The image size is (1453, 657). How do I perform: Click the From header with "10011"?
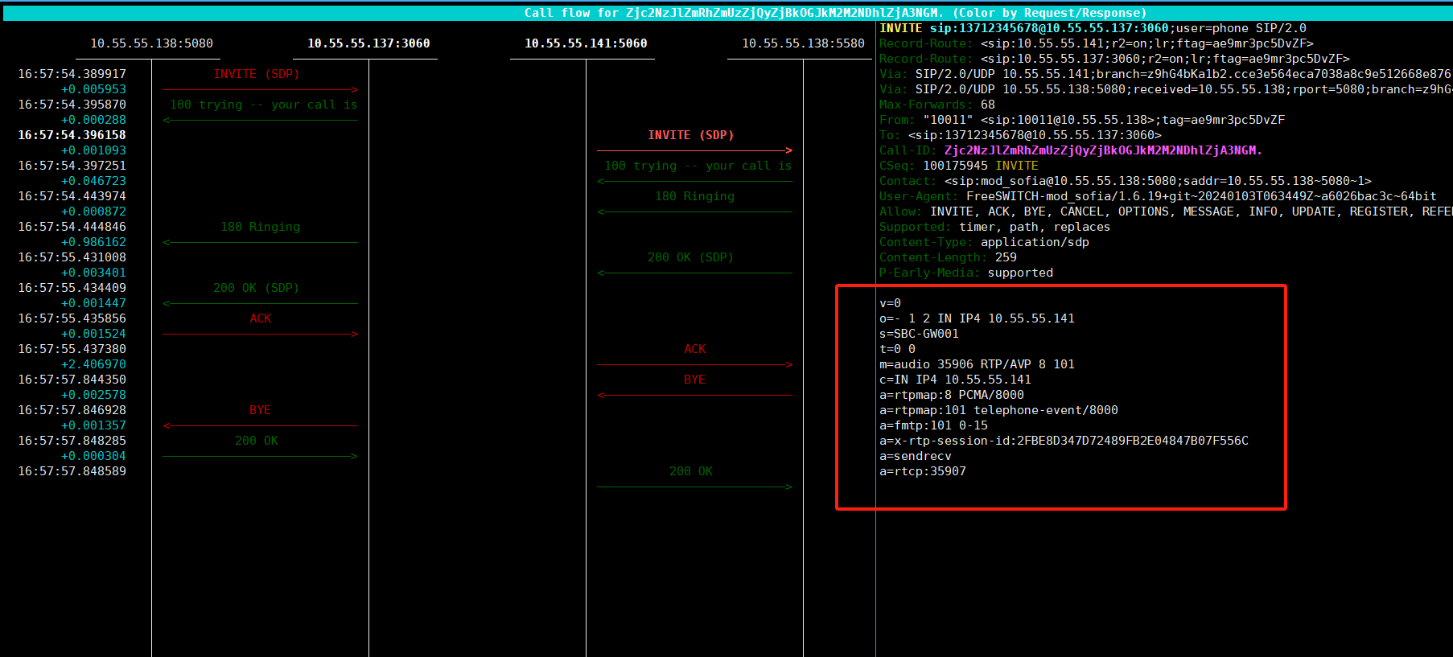(x=1082, y=120)
